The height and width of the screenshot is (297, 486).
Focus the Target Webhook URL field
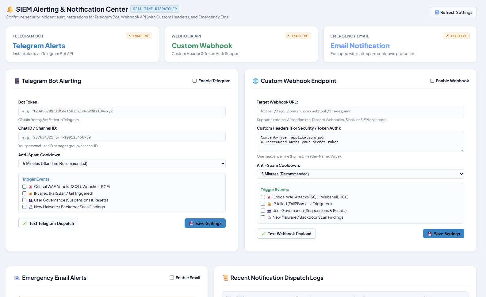360,111
